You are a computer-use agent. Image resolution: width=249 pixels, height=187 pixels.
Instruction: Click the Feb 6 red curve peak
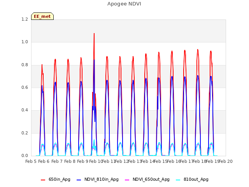[x=42, y=65]
